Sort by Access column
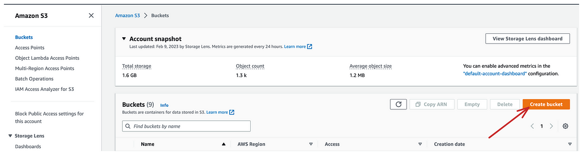Screen dimensions: 583x155 point(420,144)
